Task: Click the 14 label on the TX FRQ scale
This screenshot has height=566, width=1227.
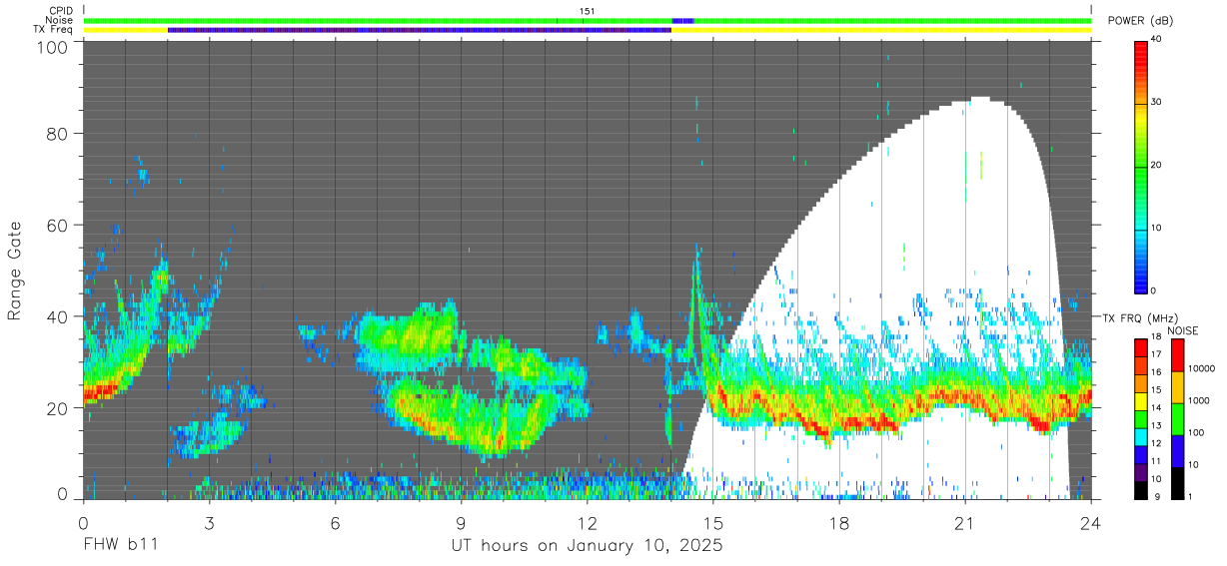Action: (x=1157, y=407)
